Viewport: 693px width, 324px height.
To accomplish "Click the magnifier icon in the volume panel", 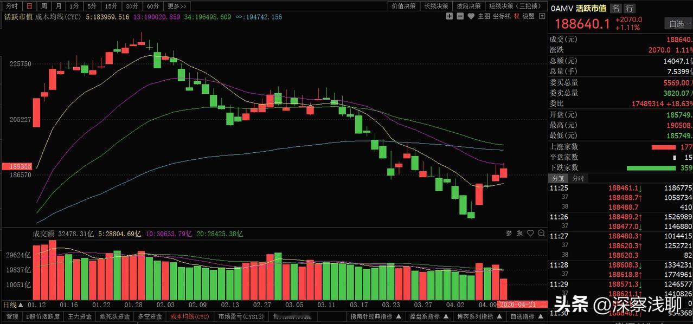I will [541, 233].
